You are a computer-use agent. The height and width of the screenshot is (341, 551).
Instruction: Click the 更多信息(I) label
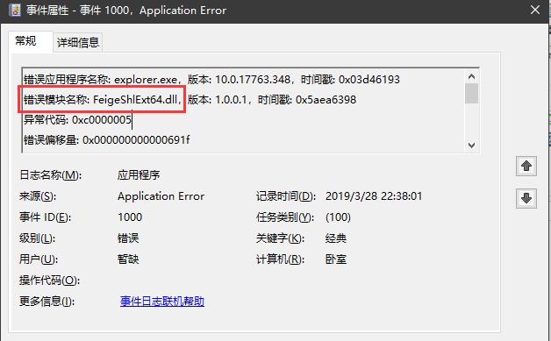tap(47, 302)
